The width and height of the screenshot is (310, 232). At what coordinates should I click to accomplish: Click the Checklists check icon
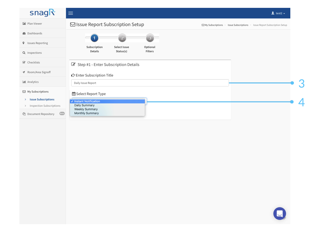point(24,62)
